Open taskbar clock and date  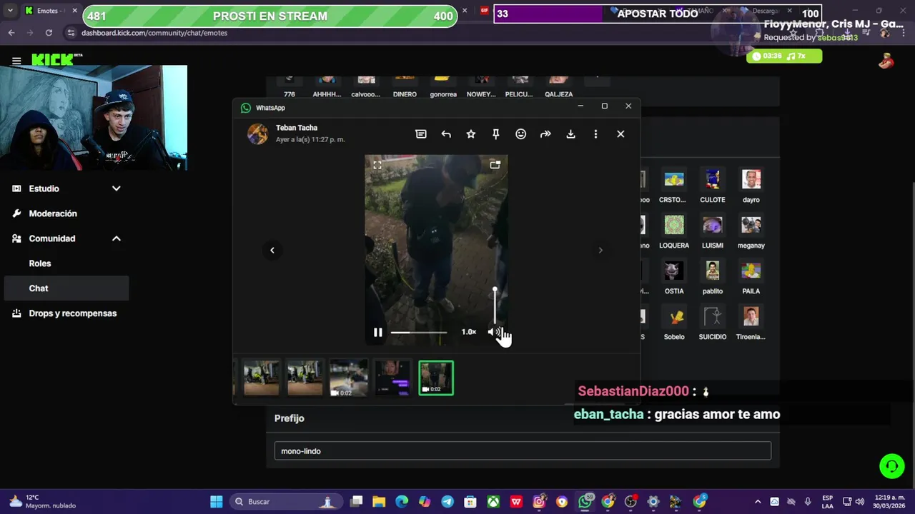click(889, 502)
